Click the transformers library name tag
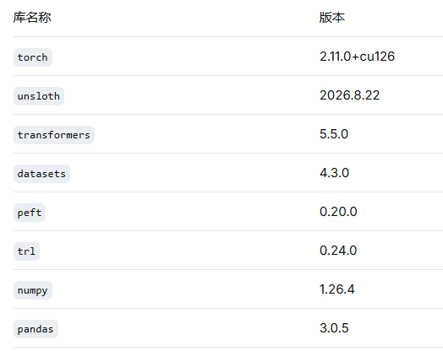This screenshot has width=443, height=351. coord(54,135)
